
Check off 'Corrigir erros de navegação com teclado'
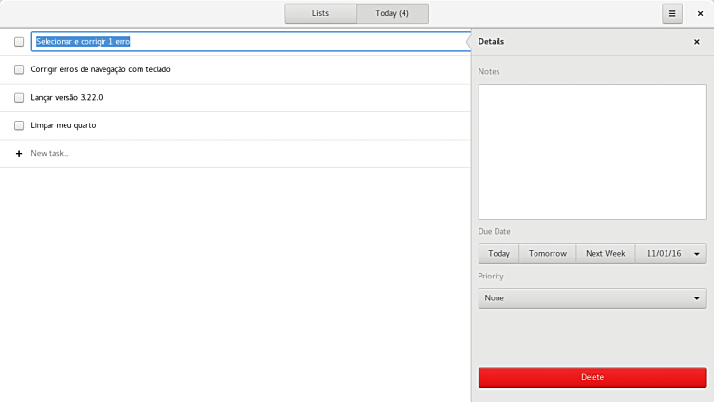tap(19, 69)
